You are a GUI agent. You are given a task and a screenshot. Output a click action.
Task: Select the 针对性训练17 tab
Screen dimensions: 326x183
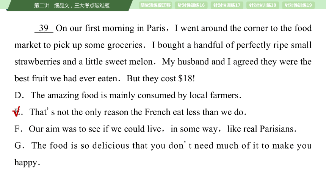(227, 5)
